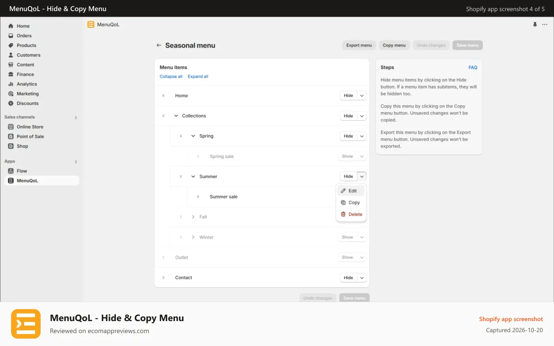
Task: Choose Edit from the Summer dropdown menu
Action: (x=351, y=191)
